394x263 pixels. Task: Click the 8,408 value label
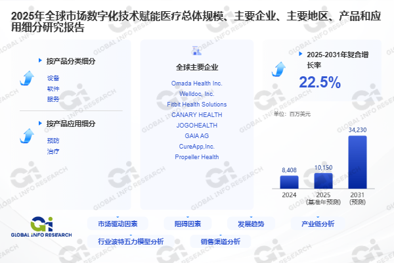[x=289, y=170]
